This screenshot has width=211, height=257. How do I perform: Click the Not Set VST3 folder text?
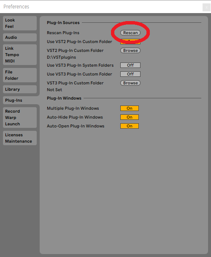click(54, 90)
